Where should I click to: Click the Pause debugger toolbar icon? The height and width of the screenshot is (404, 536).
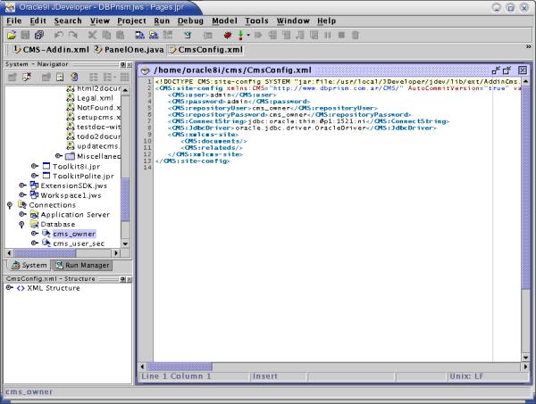pos(328,35)
